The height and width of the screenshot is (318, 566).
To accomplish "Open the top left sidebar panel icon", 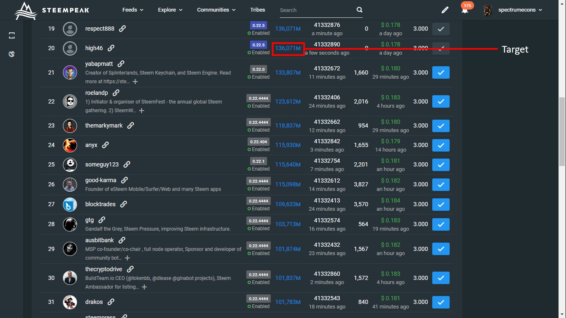I will pos(12,36).
